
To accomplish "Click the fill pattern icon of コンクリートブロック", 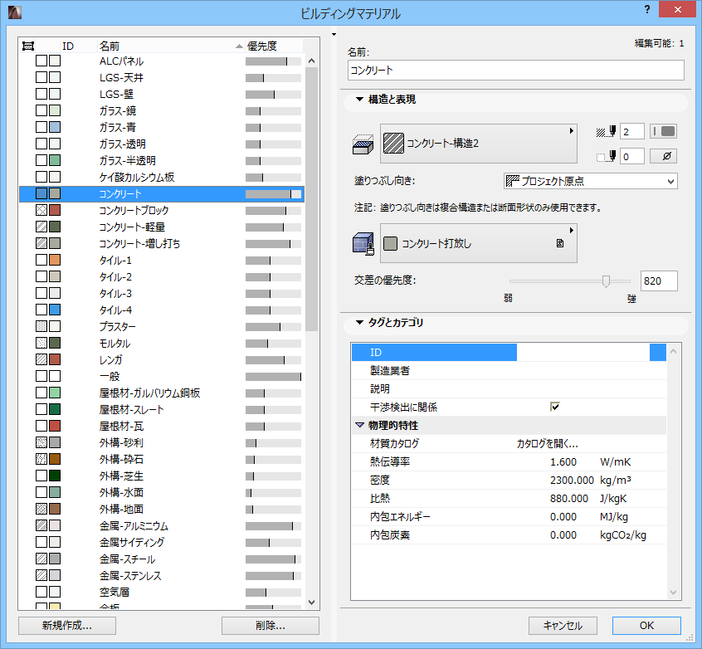I will (41, 210).
